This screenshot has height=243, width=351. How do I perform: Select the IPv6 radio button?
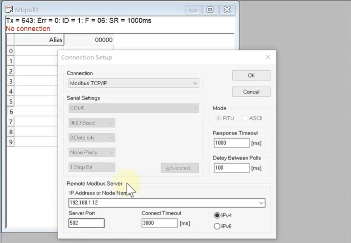click(217, 226)
